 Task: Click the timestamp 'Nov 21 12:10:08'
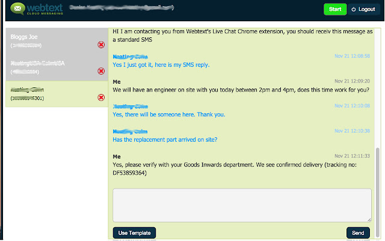[352, 106]
